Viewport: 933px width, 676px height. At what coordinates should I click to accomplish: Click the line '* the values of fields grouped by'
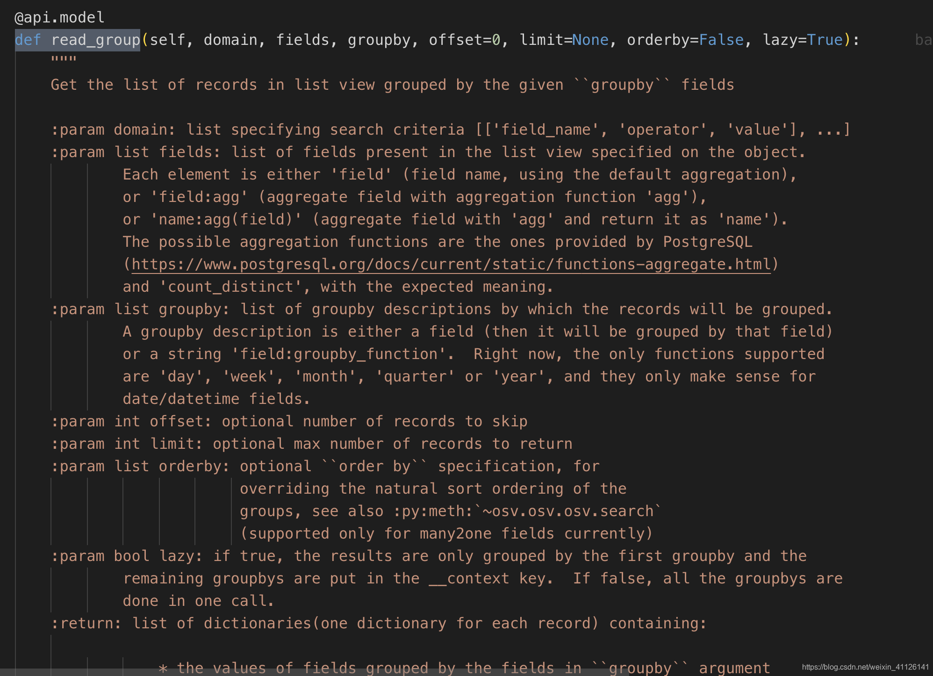pos(465,668)
